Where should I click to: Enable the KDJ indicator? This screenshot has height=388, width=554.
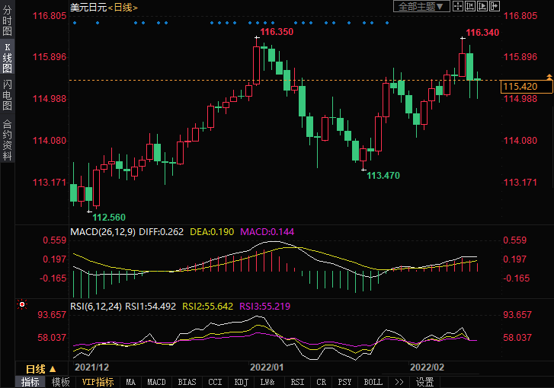point(242,382)
